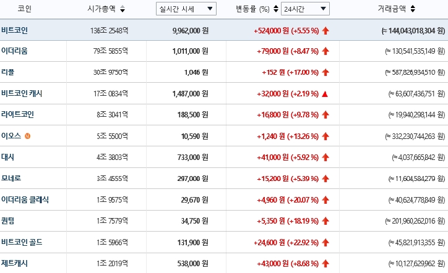The width and height of the screenshot is (448, 273).
Task: Click the 거래금액 column header label
Action: (x=392, y=9)
